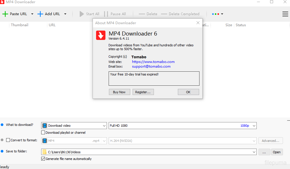Click the Thumbnail column header
Image resolution: width=290 pixels, height=169 pixels.
click(x=20, y=25)
